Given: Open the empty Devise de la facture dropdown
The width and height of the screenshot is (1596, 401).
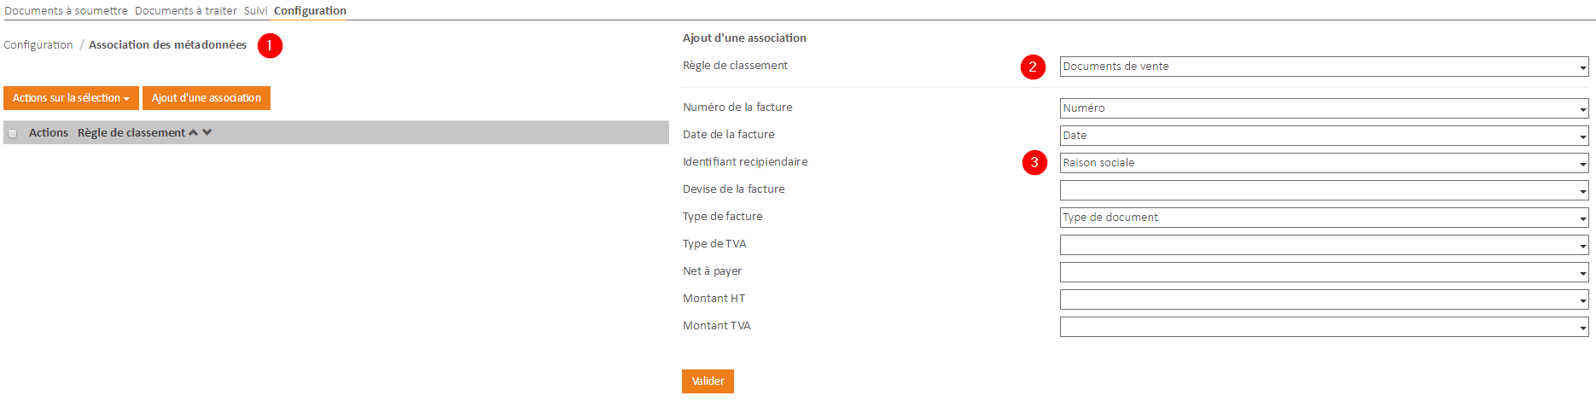Looking at the screenshot, I should pos(1324,190).
